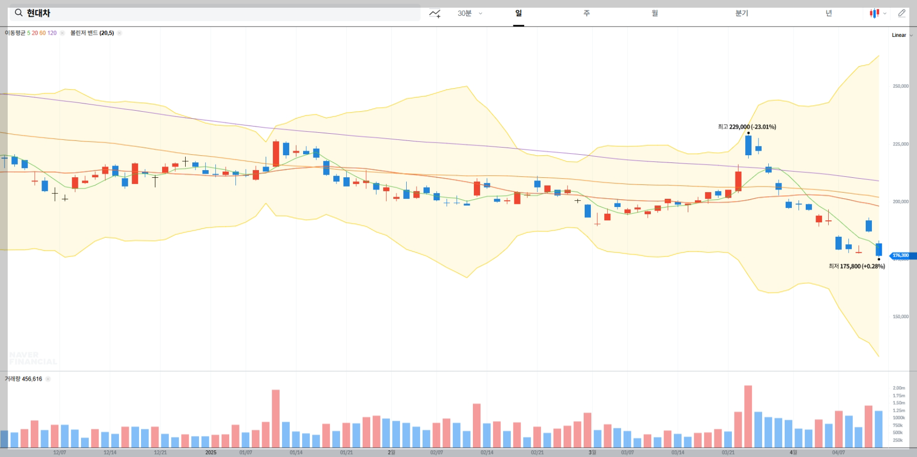This screenshot has height=457, width=917.
Task: Click the search magnifier icon
Action: [18, 13]
